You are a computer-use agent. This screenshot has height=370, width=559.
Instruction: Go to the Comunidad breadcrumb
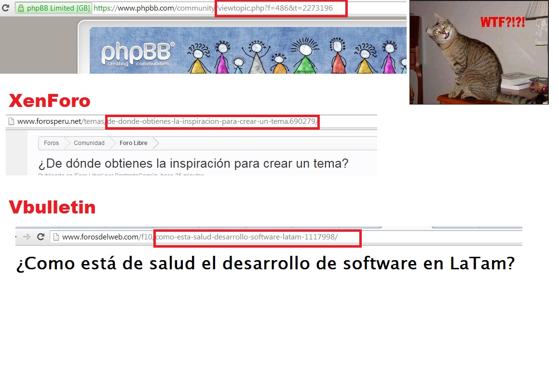(89, 143)
